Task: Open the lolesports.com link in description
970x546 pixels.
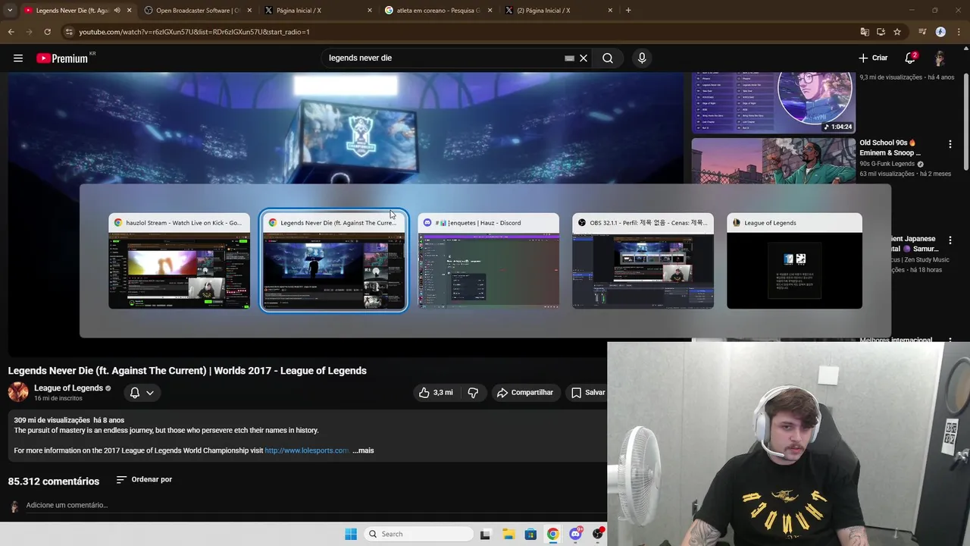Action: click(307, 450)
